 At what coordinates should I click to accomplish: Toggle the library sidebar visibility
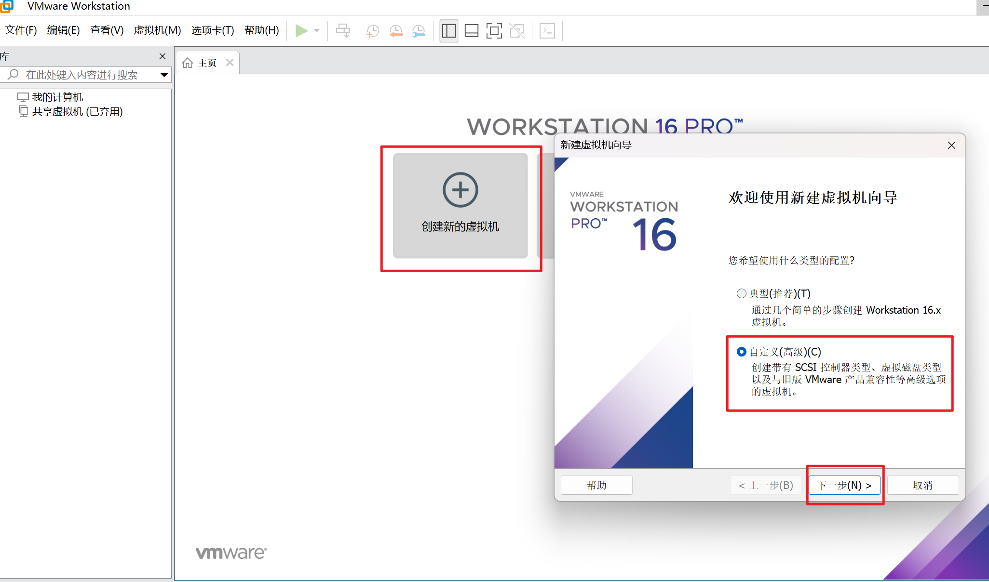tap(448, 30)
